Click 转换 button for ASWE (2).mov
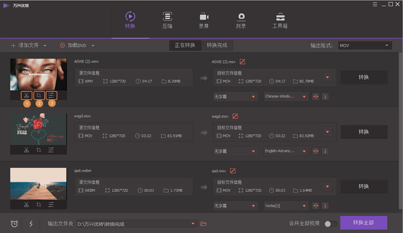This screenshot has width=403, height=233. (364, 78)
